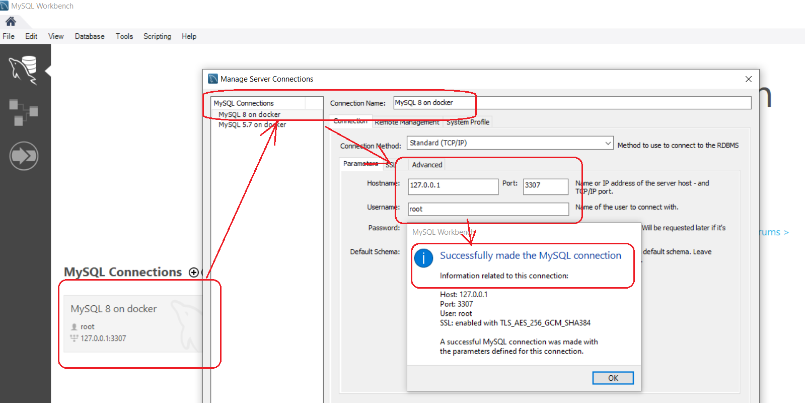Screen dimensions: 805x403
Task: Click the 'MySQL Connections' heading on home screen
Action: pyautogui.click(x=123, y=272)
